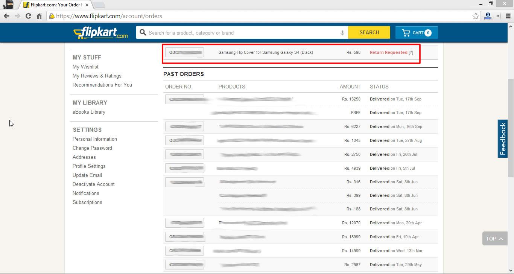Open the browser home page icon
Viewport: 514px width, 274px height.
point(39,16)
